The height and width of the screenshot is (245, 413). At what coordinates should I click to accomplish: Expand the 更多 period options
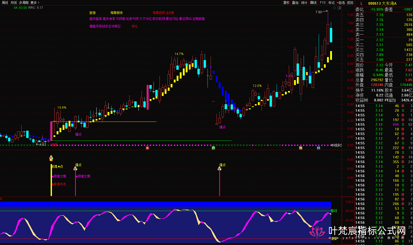click(35, 3)
